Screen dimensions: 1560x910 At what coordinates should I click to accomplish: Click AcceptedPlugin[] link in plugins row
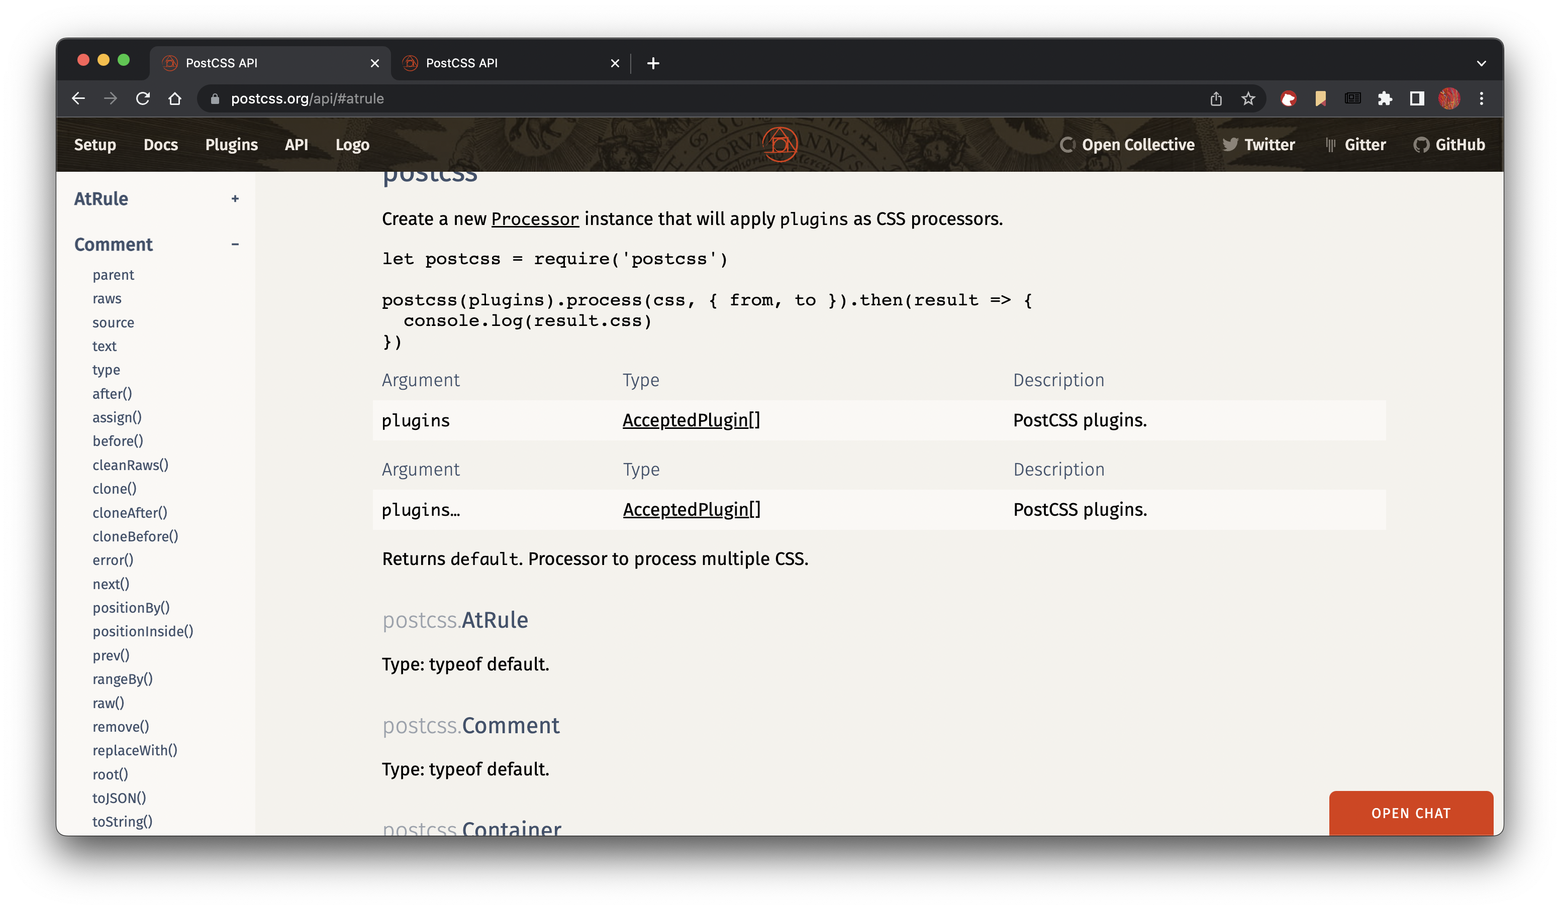tap(692, 420)
